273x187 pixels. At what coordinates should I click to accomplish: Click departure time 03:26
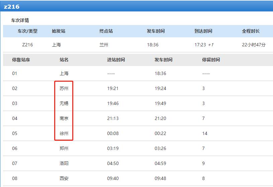pyautogui.click(x=160, y=148)
